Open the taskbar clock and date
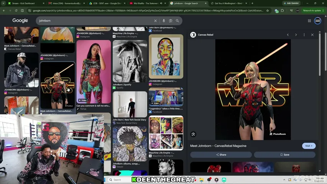Image resolution: width=327 pixels, height=184 pixels. pos(319,180)
